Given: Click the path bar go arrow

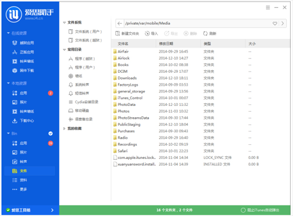Looking at the screenshot, I should click(283, 23).
